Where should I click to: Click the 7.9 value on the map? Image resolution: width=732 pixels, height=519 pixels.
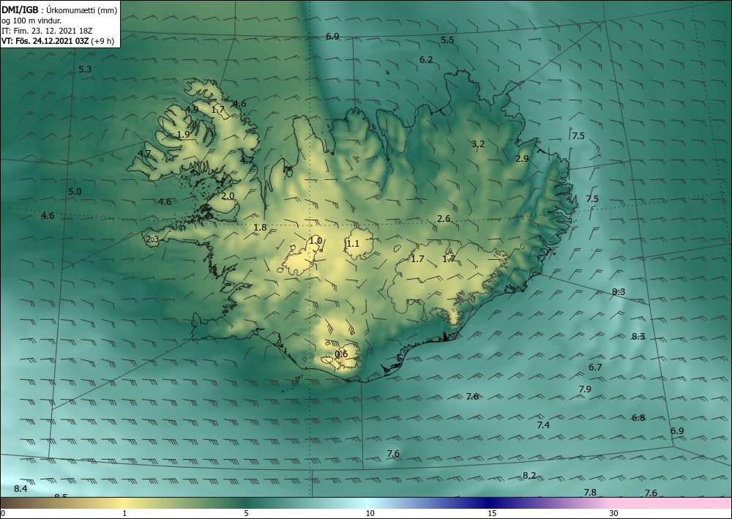(585, 389)
